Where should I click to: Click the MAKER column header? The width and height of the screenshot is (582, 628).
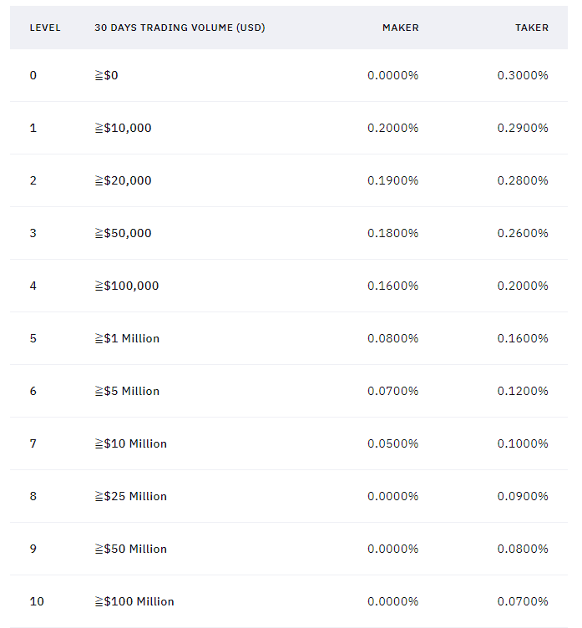click(x=401, y=28)
